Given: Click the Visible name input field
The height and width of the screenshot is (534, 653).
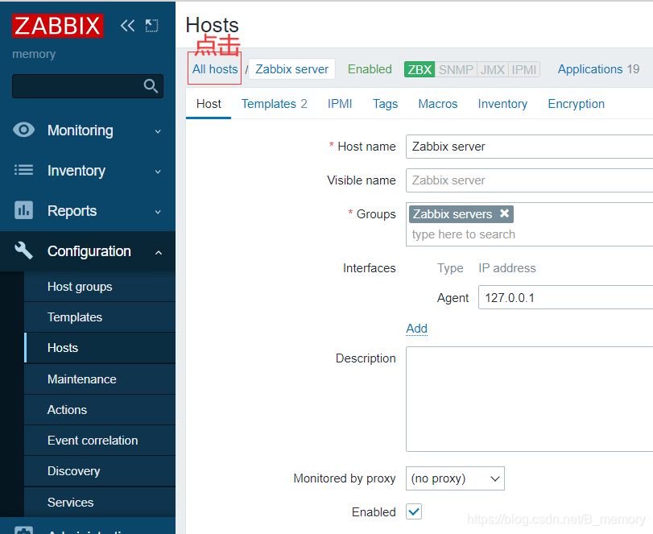Looking at the screenshot, I should click(x=529, y=180).
